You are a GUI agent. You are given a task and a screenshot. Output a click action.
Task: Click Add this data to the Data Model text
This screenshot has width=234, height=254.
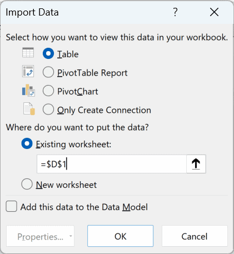pos(84,207)
